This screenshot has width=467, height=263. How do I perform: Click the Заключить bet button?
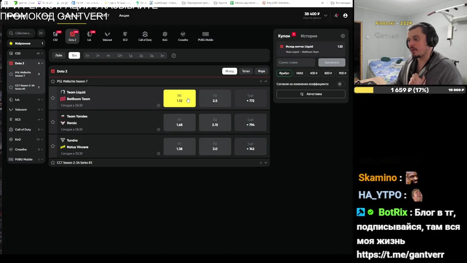pos(332,62)
